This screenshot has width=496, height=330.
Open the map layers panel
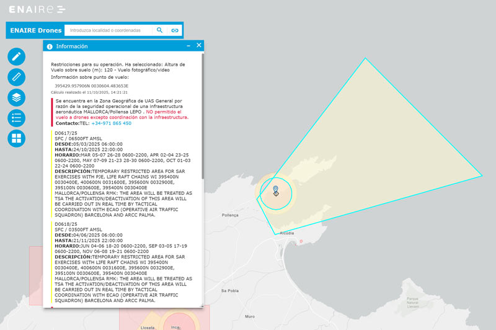pos(16,97)
